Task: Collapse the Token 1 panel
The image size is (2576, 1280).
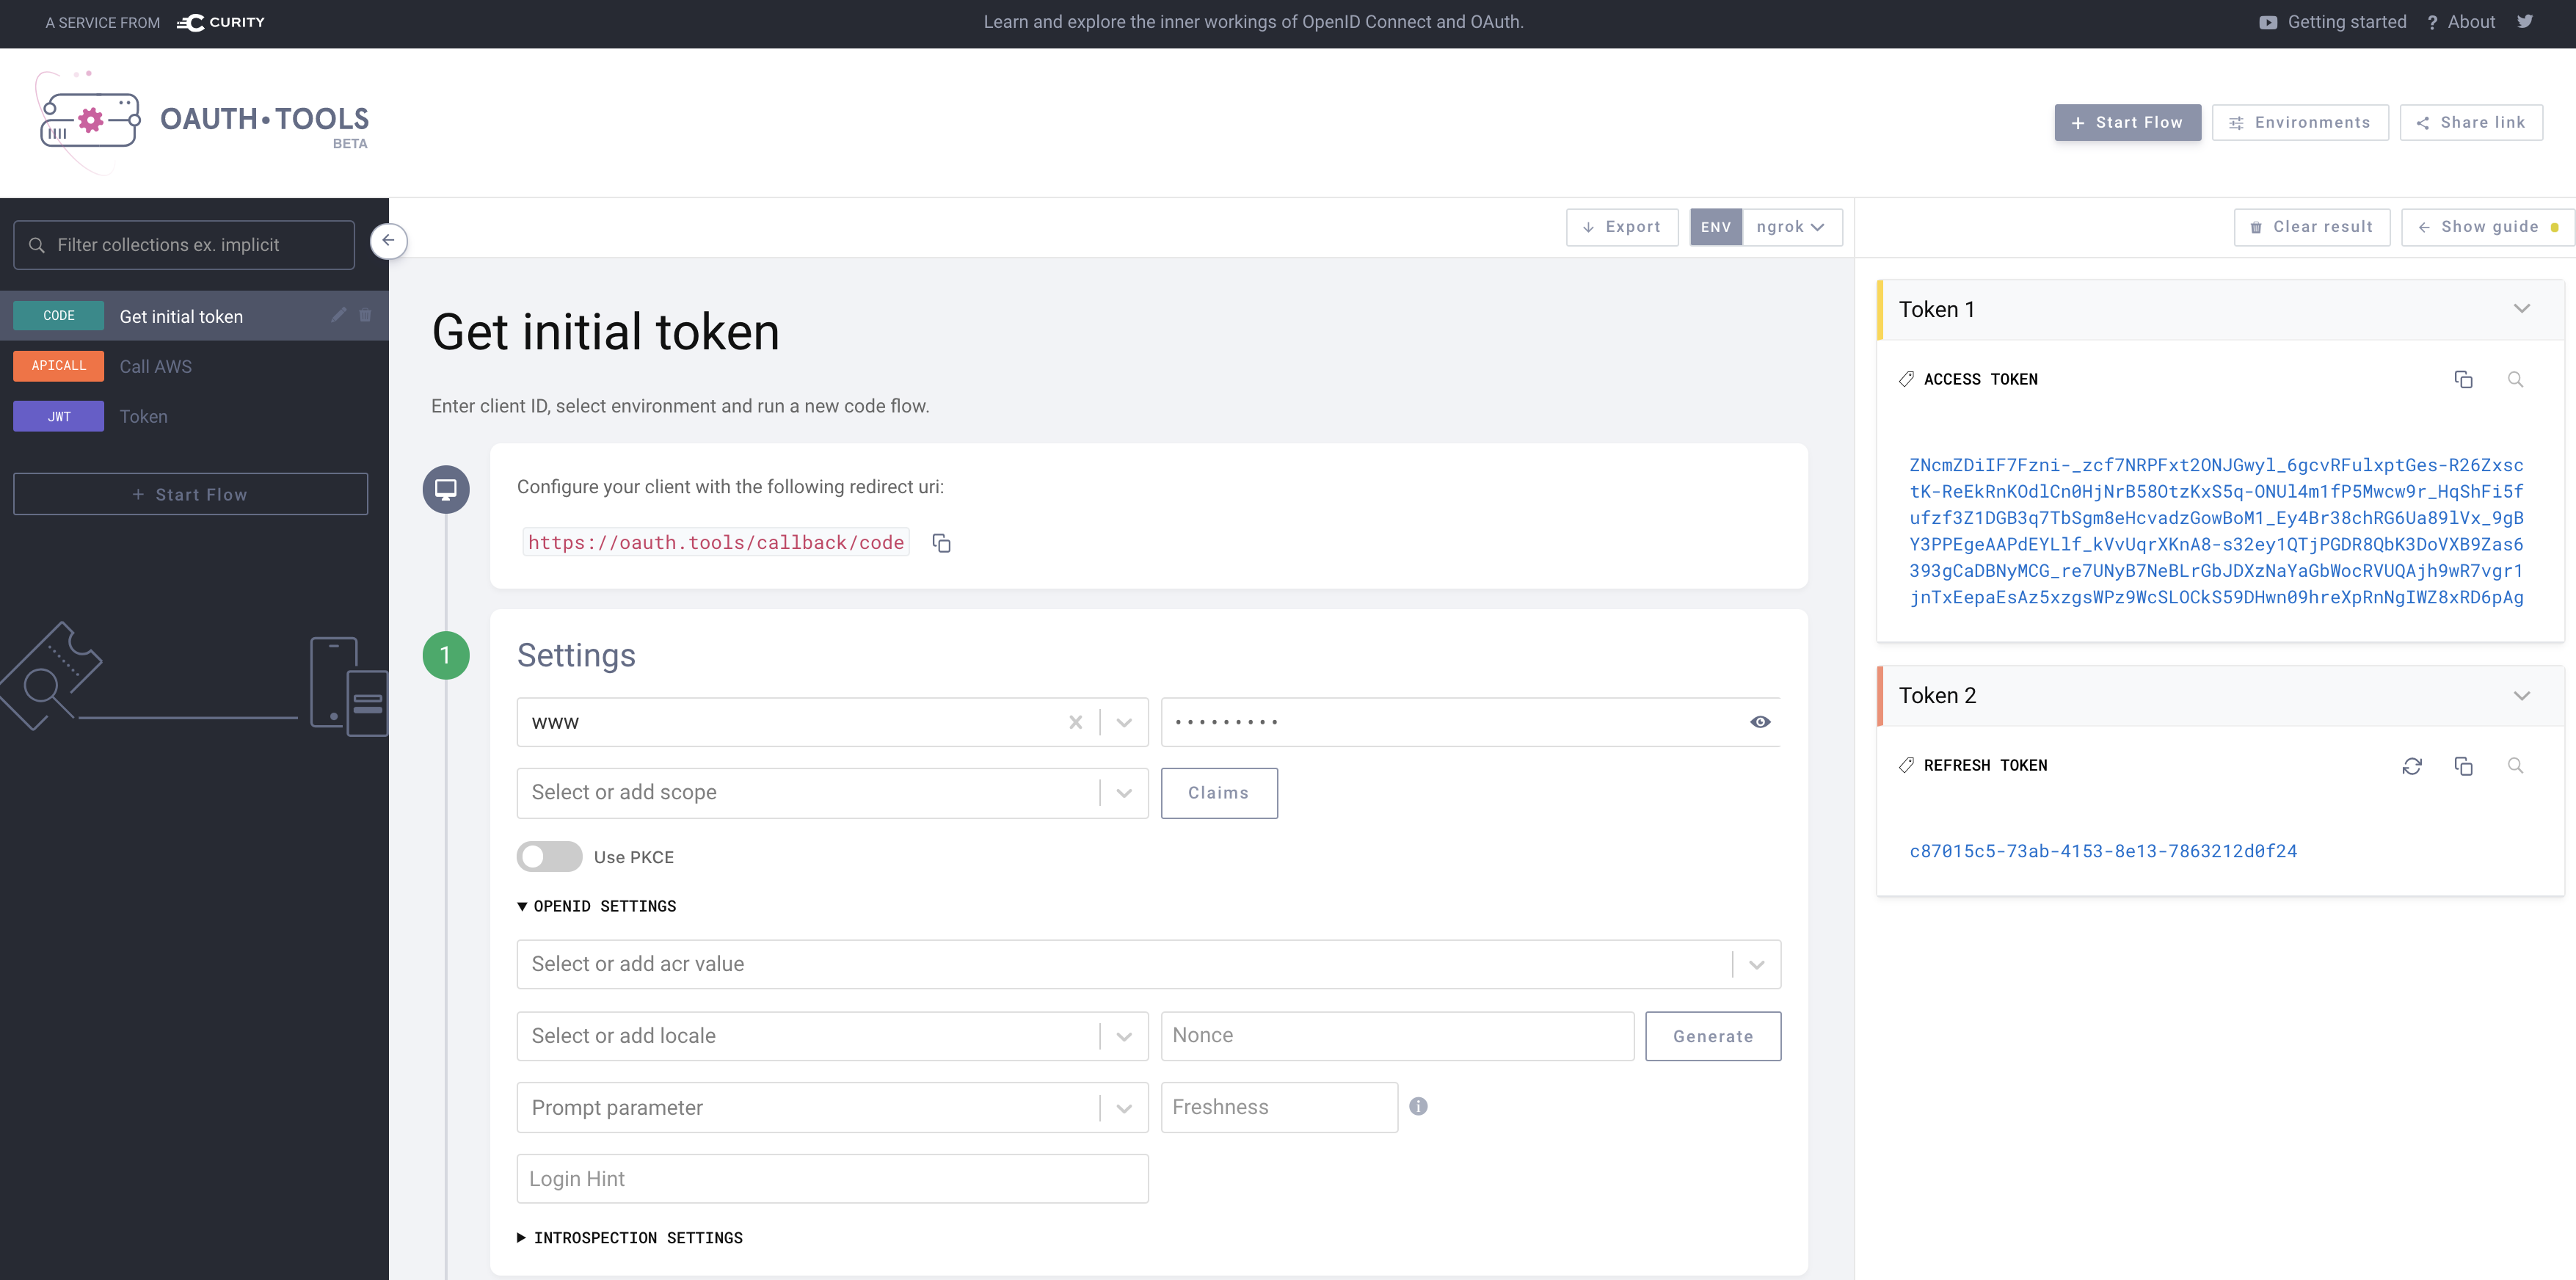Action: [2522, 309]
